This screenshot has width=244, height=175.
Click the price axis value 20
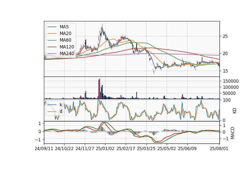pyautogui.click(x=225, y=54)
